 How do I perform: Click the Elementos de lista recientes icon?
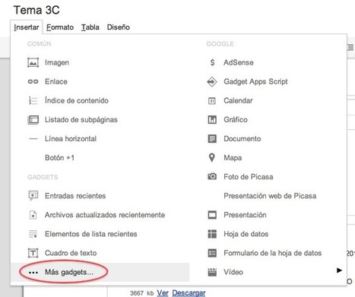coord(33,234)
